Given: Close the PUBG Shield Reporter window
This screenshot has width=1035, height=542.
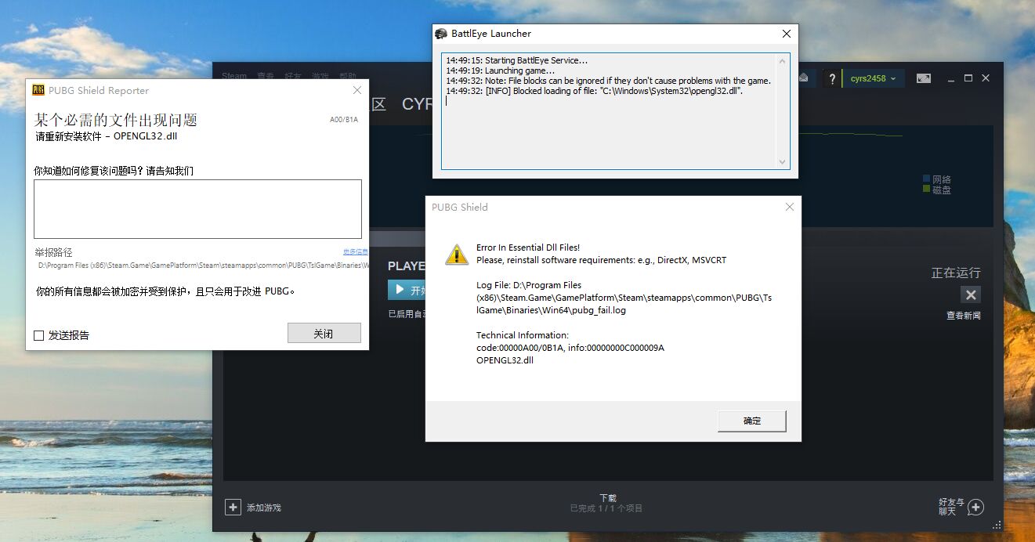Looking at the screenshot, I should click(357, 90).
